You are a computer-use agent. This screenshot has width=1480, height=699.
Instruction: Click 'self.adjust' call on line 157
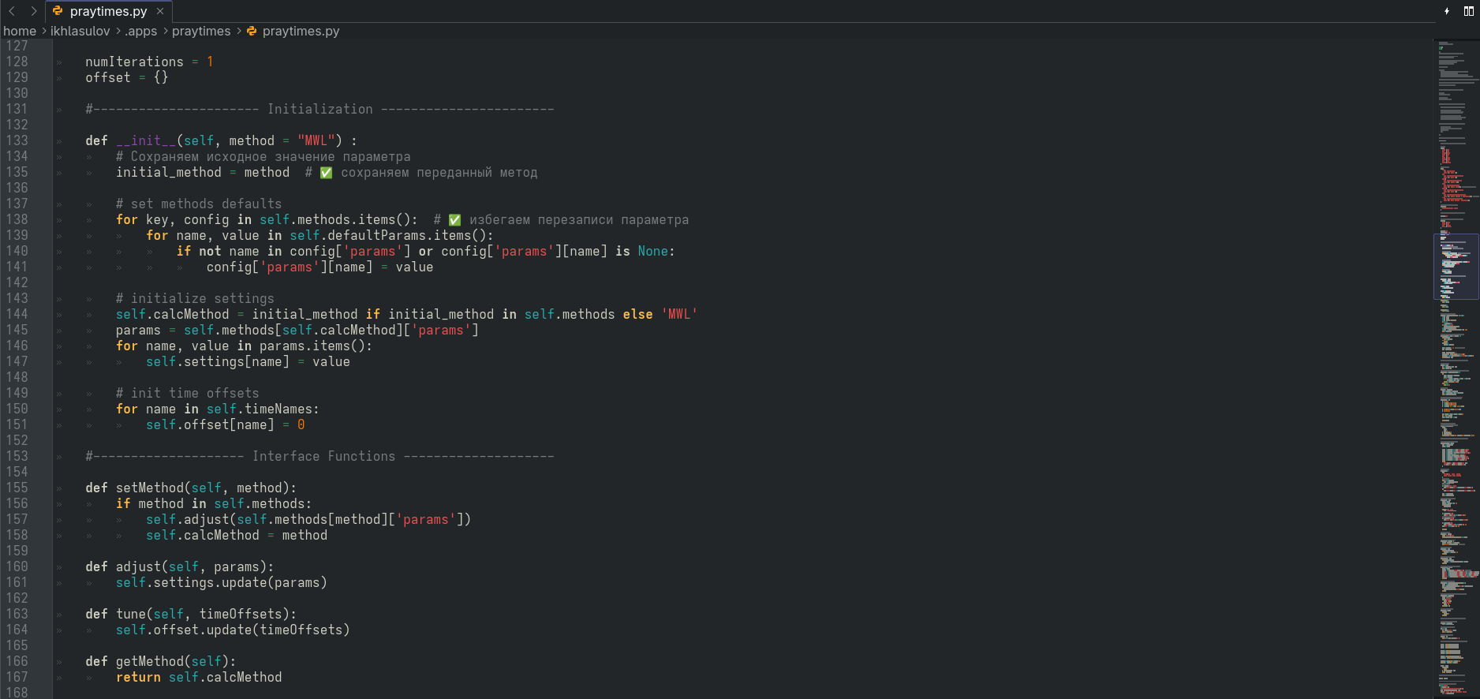[x=188, y=519]
